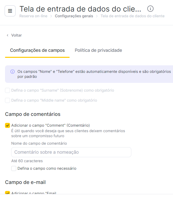Click the back chevron next to Voltar
This screenshot has height=213, width=173.
tap(7, 35)
